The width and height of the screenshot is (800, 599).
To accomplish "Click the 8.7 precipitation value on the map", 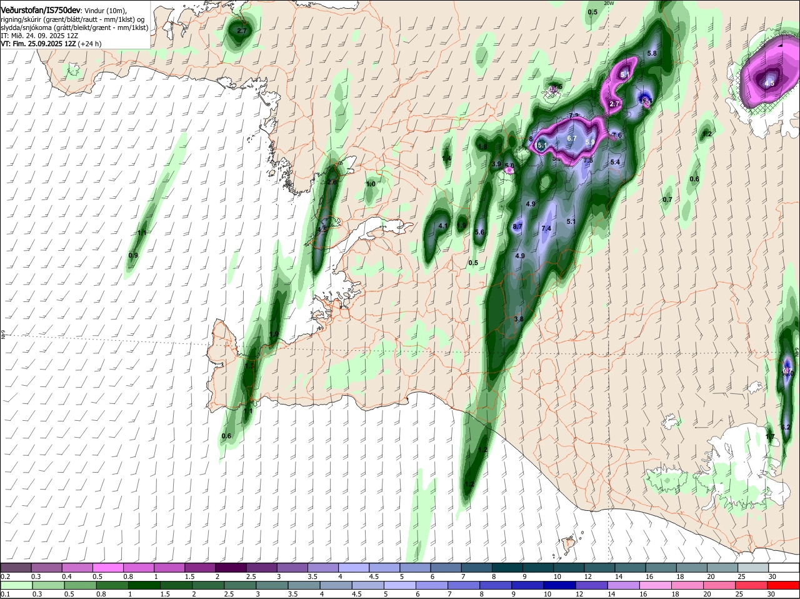I will tap(517, 226).
